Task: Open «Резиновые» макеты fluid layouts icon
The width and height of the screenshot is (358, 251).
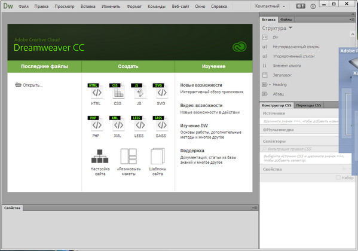Action: [128, 156]
